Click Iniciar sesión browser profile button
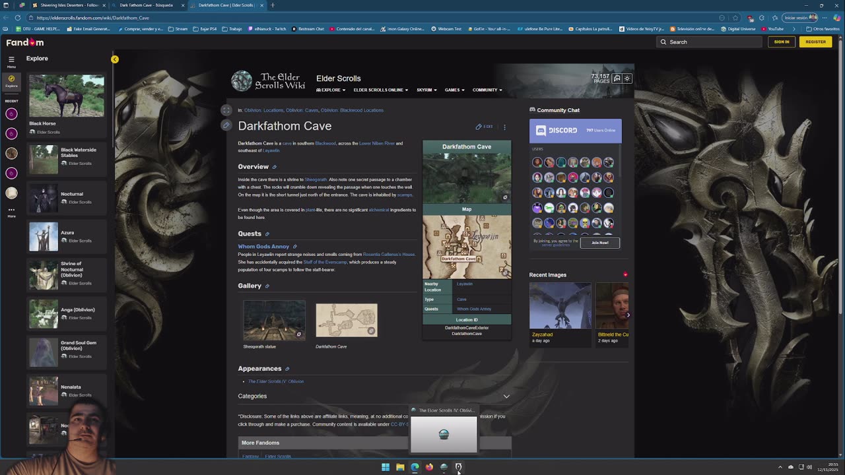Image resolution: width=845 pixels, height=475 pixels. click(x=800, y=18)
